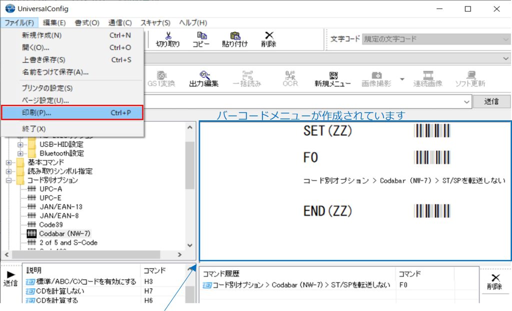Choose 上書き保存(S) from the File menu

coord(72,60)
